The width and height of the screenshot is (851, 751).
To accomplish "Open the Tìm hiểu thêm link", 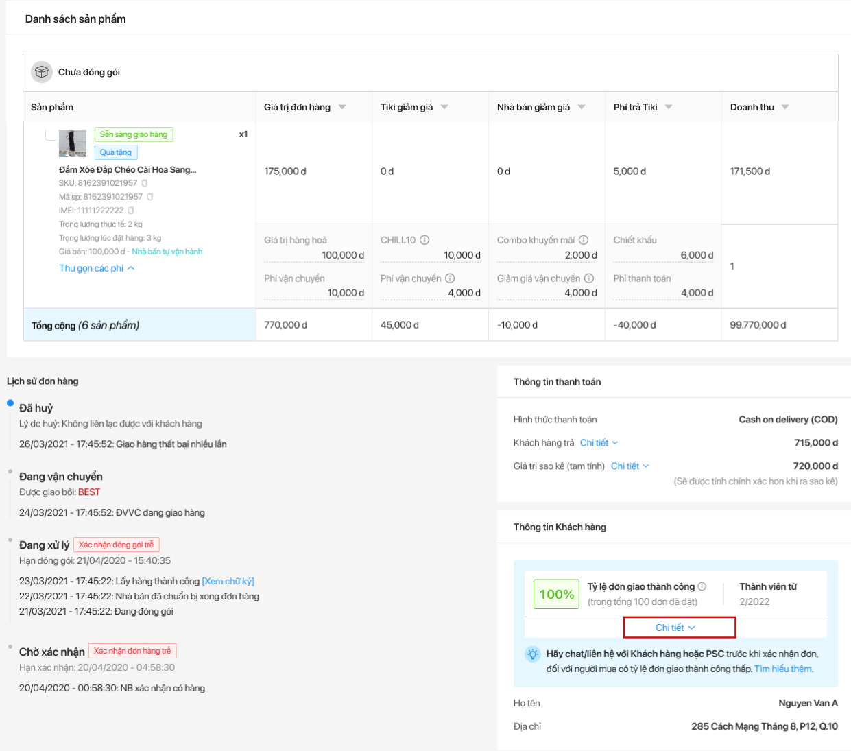I will [784, 669].
